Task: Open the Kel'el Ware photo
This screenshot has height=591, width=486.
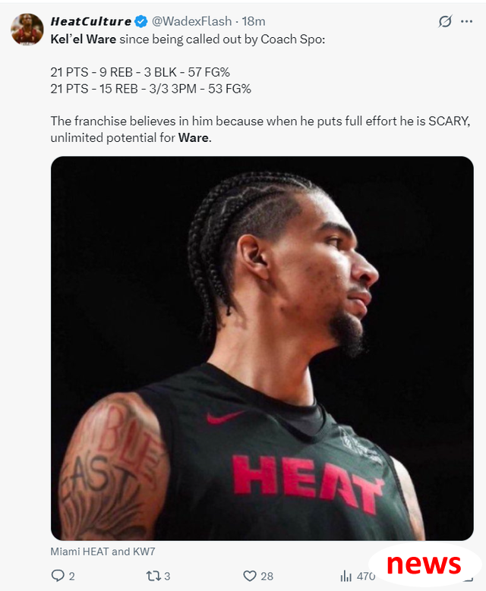Action: 262,348
